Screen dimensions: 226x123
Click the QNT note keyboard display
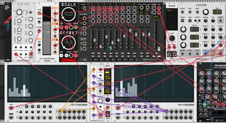point(108,81)
